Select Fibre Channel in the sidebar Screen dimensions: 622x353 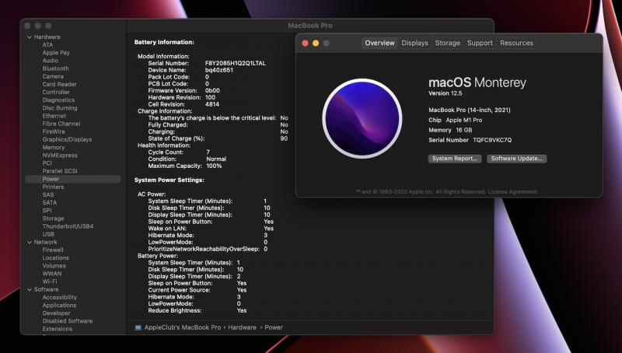[x=61, y=124]
